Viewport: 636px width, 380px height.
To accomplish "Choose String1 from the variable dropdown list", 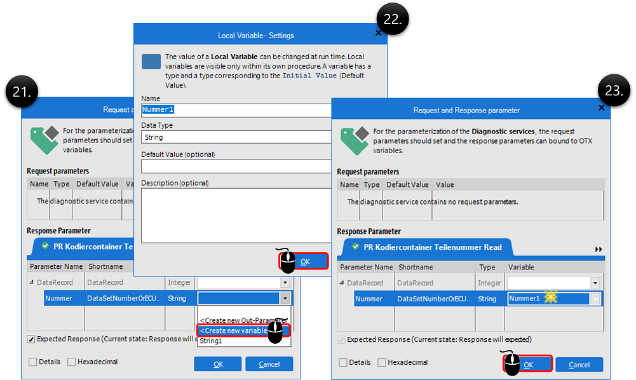I will 212,341.
